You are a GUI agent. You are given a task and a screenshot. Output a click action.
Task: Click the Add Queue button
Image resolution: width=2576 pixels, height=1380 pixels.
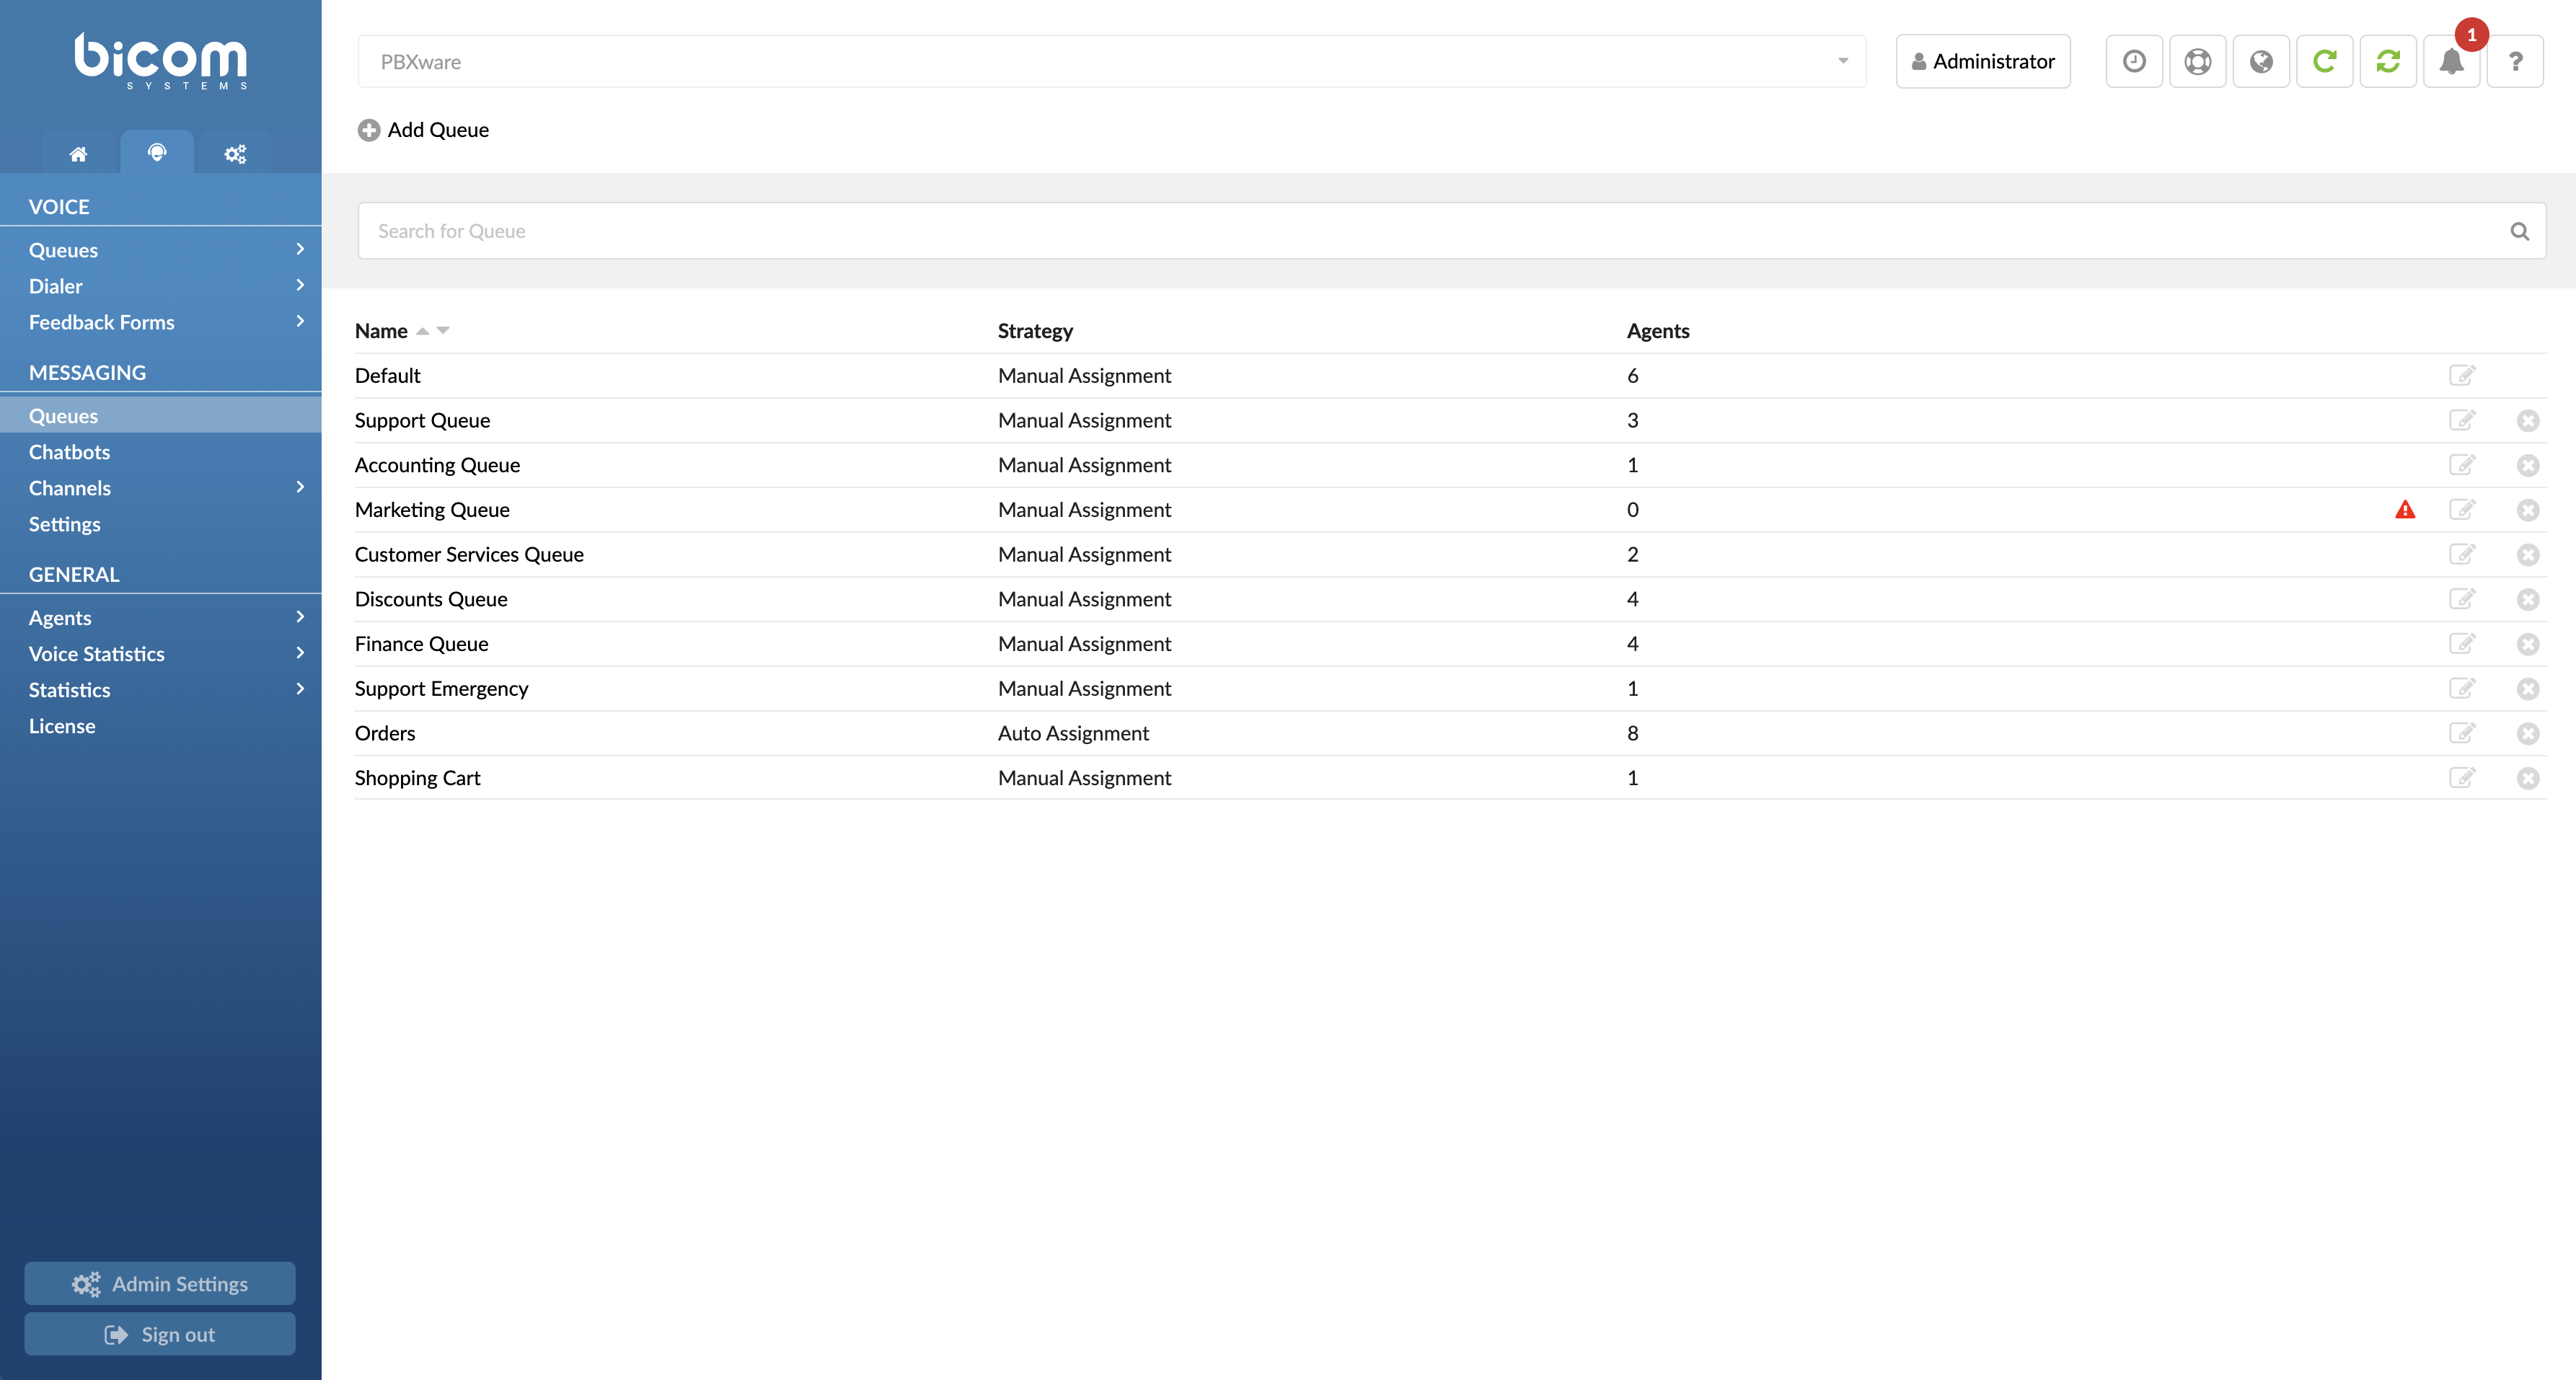coord(423,130)
